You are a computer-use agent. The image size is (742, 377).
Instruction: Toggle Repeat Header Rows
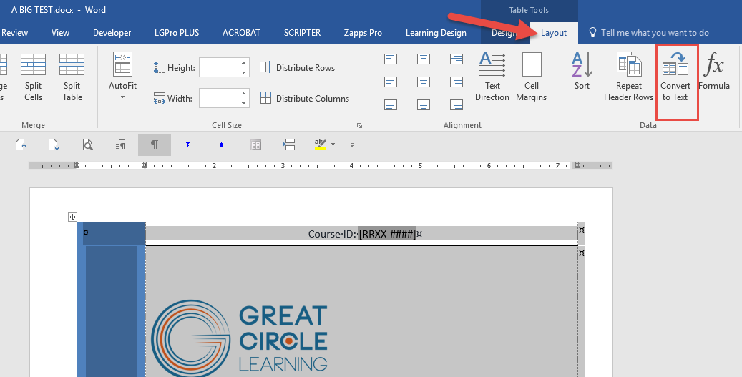628,77
